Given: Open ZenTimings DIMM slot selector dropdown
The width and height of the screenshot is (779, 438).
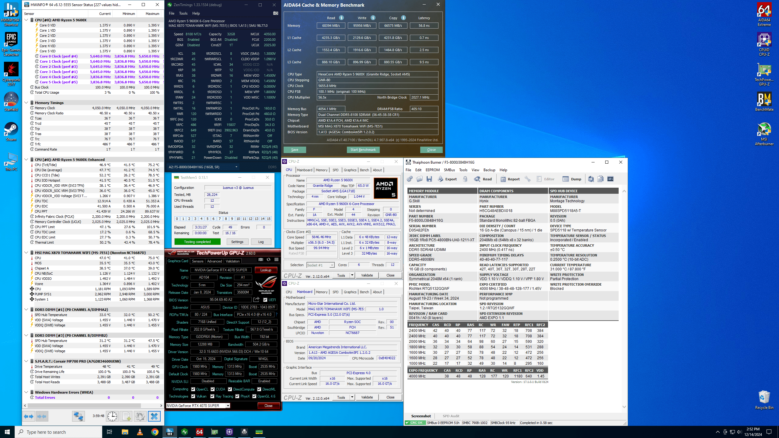Looking at the screenshot, I should point(236,167).
